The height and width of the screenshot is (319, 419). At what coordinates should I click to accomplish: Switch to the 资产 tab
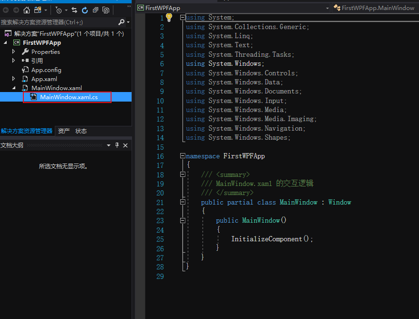coord(64,131)
